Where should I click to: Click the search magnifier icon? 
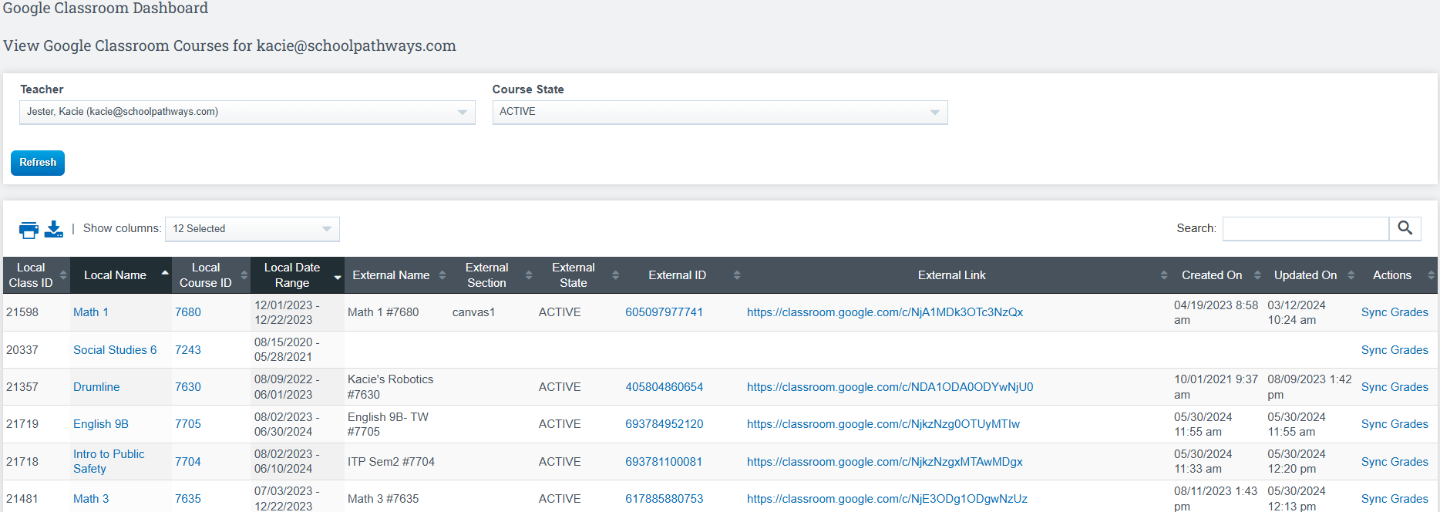coord(1405,228)
